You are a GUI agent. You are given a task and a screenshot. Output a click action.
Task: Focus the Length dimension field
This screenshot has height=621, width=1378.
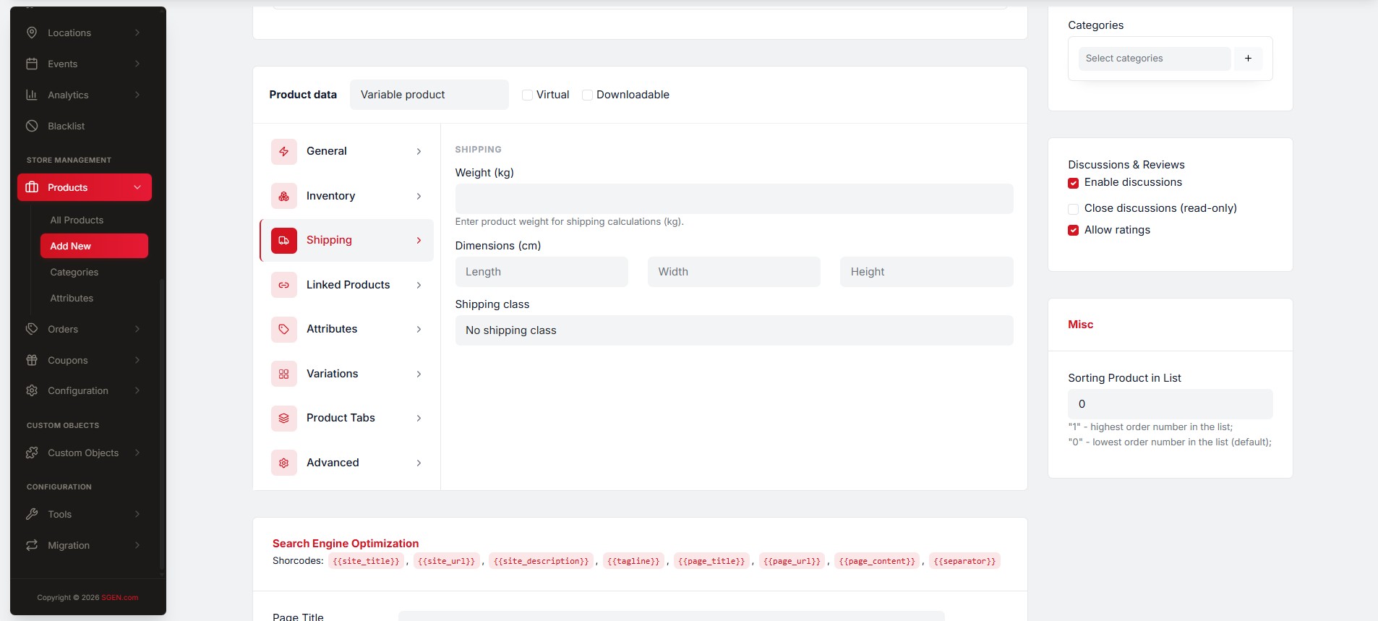click(x=542, y=272)
